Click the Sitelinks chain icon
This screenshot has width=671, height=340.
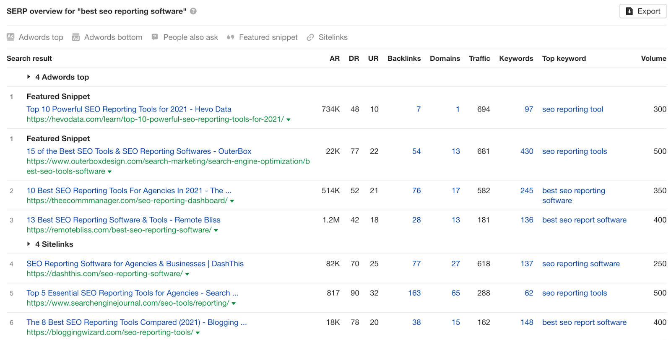click(x=310, y=37)
